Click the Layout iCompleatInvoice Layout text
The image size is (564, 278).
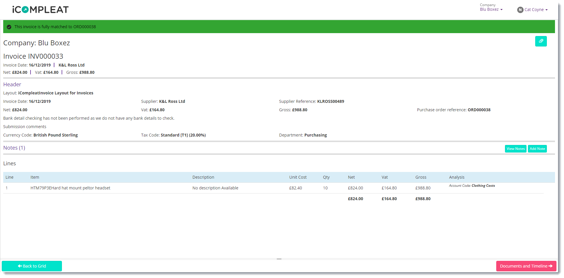click(x=48, y=93)
